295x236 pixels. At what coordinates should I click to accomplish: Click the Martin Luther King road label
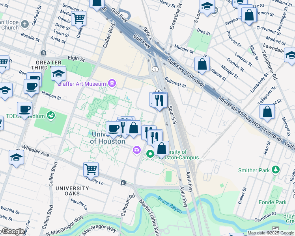149,217
